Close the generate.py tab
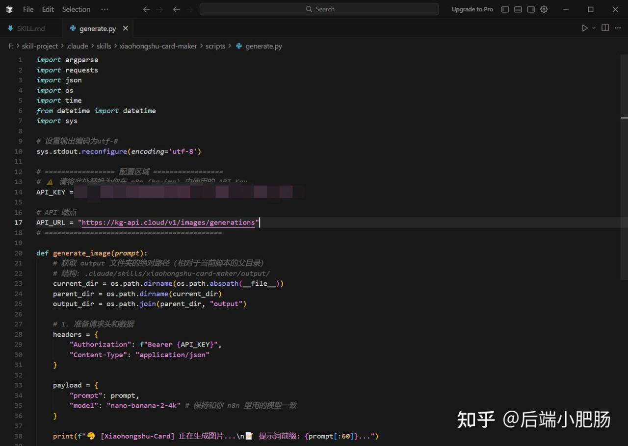This screenshot has height=446, width=628. 125,28
